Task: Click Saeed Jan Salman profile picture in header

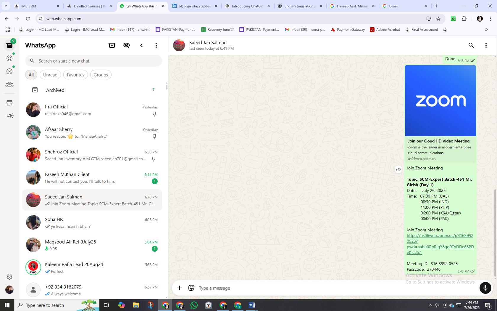Action: [179, 45]
